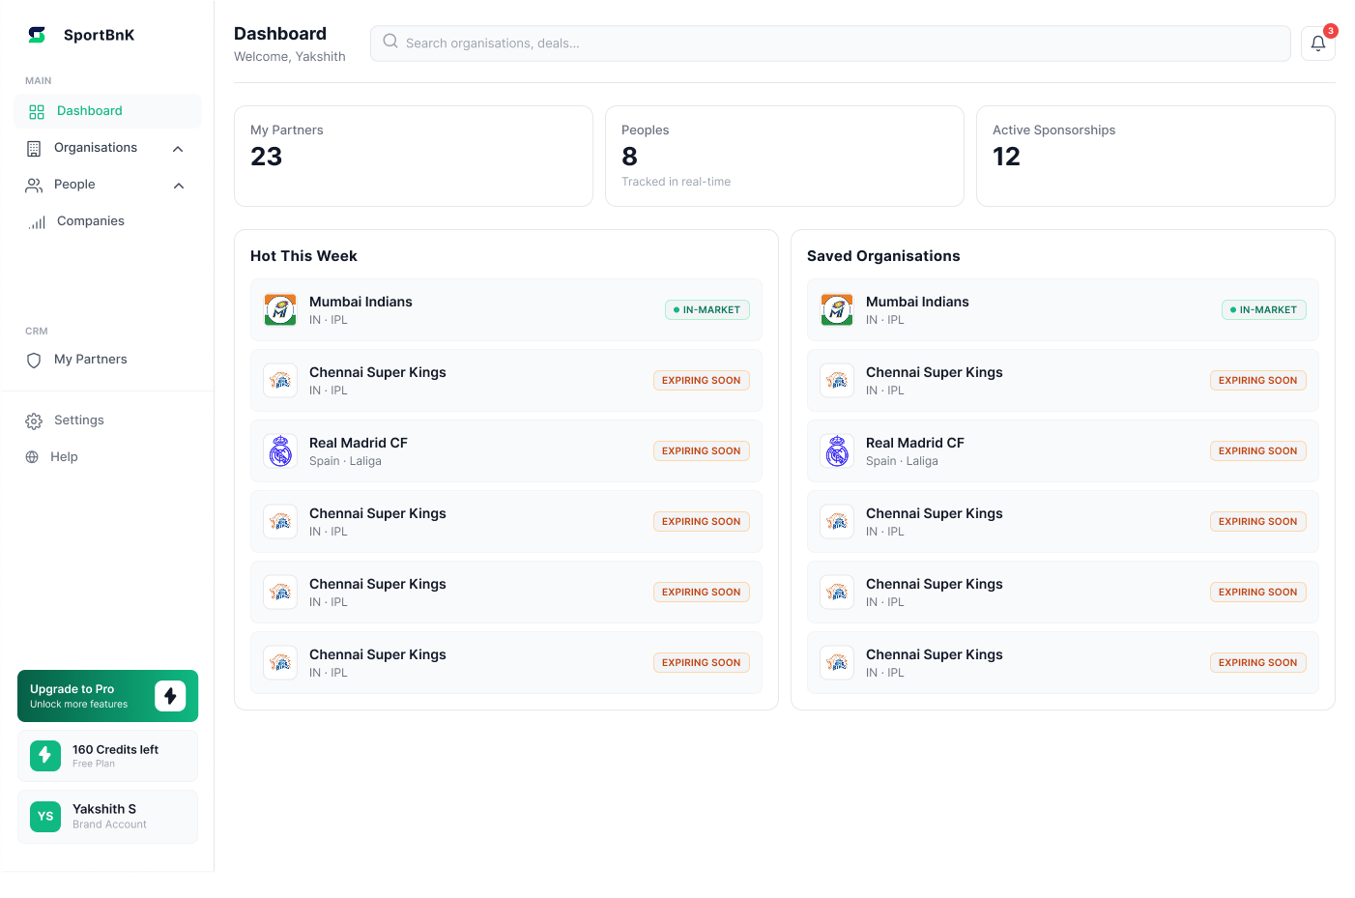Click Real Madrid crest in Saved Organisations
The image size is (1355, 898).
837,451
